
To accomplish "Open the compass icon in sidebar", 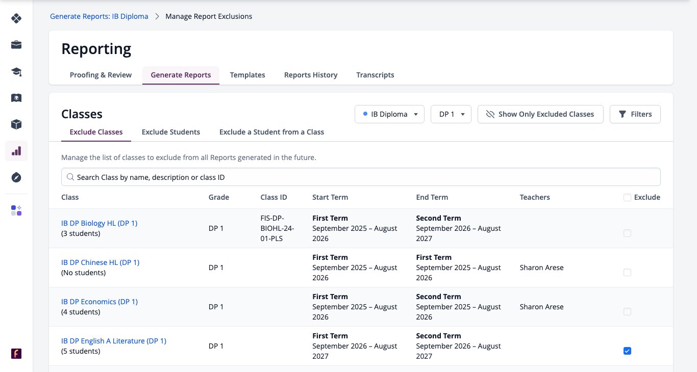I will [16, 177].
